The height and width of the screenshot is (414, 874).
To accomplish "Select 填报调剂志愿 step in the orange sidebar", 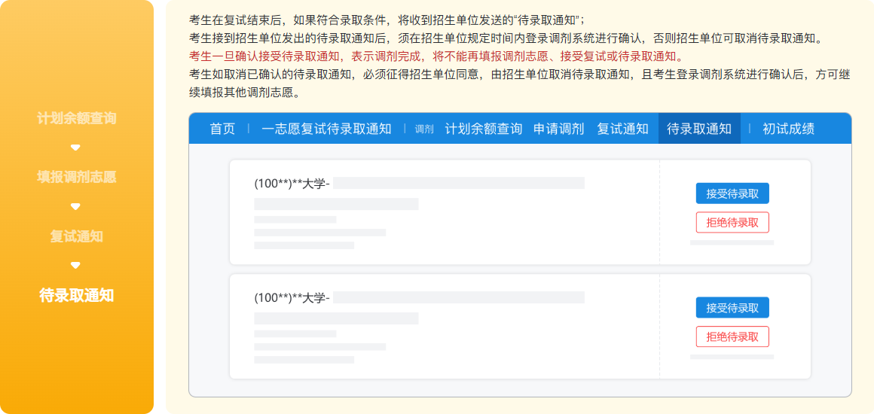I will point(76,177).
